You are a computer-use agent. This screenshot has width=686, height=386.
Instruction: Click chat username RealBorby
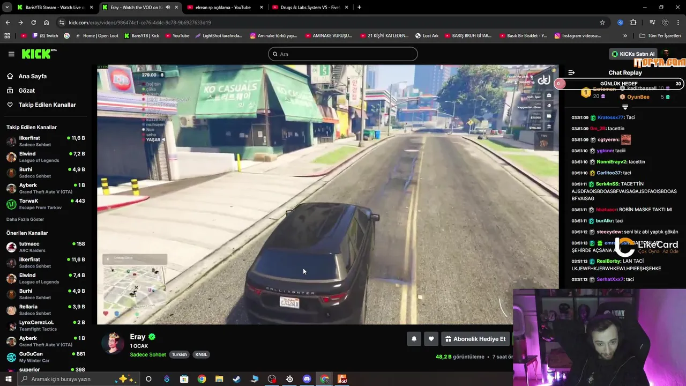(608, 261)
